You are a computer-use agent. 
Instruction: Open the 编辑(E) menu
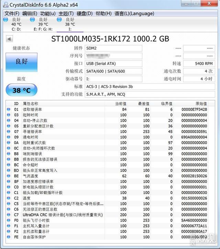tap(30, 13)
